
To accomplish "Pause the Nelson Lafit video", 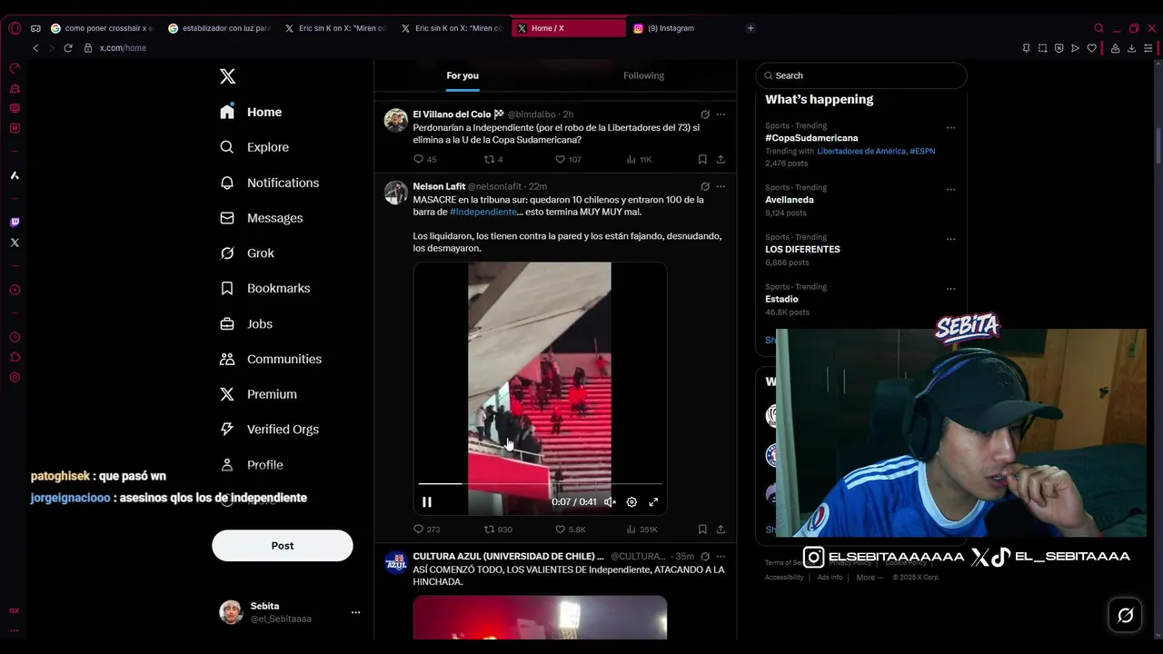I will pos(426,501).
